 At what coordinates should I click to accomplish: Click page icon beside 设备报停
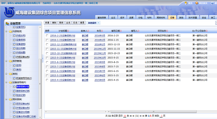click(14, 40)
